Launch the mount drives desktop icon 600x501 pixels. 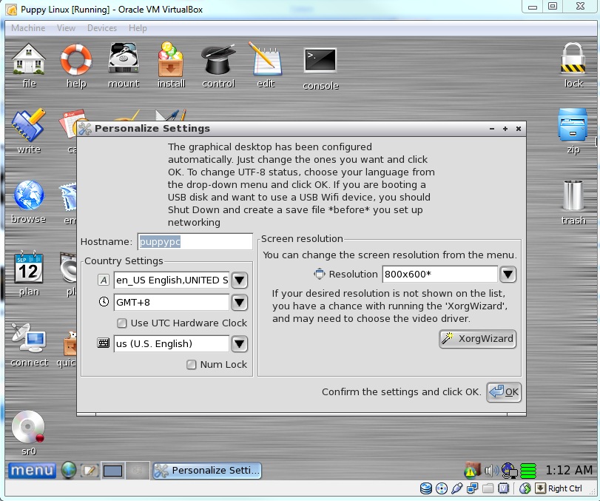124,58
